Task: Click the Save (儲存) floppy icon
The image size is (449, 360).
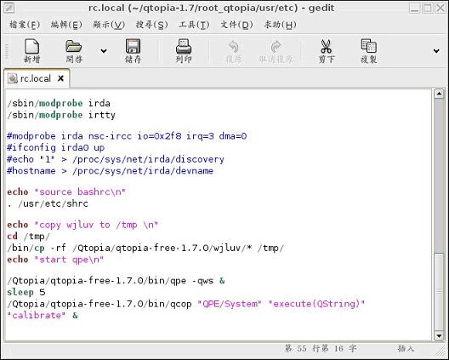Action: click(x=133, y=47)
